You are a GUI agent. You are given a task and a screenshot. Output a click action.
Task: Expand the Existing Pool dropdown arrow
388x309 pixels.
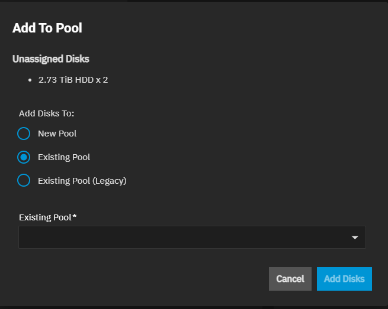click(355, 238)
